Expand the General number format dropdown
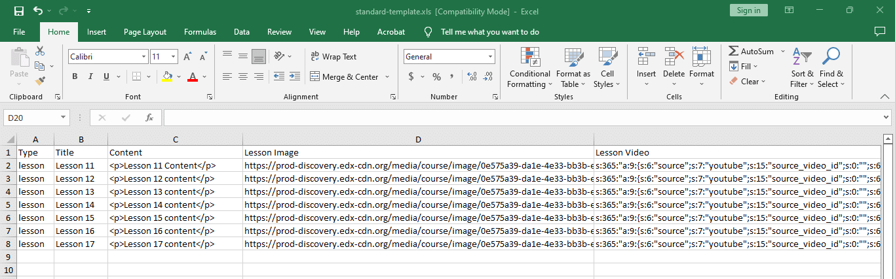 (490, 57)
